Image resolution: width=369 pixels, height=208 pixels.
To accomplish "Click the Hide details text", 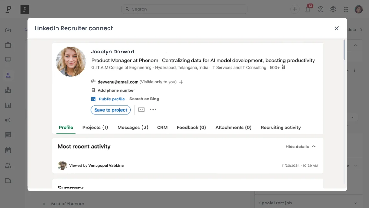I will coord(297,147).
